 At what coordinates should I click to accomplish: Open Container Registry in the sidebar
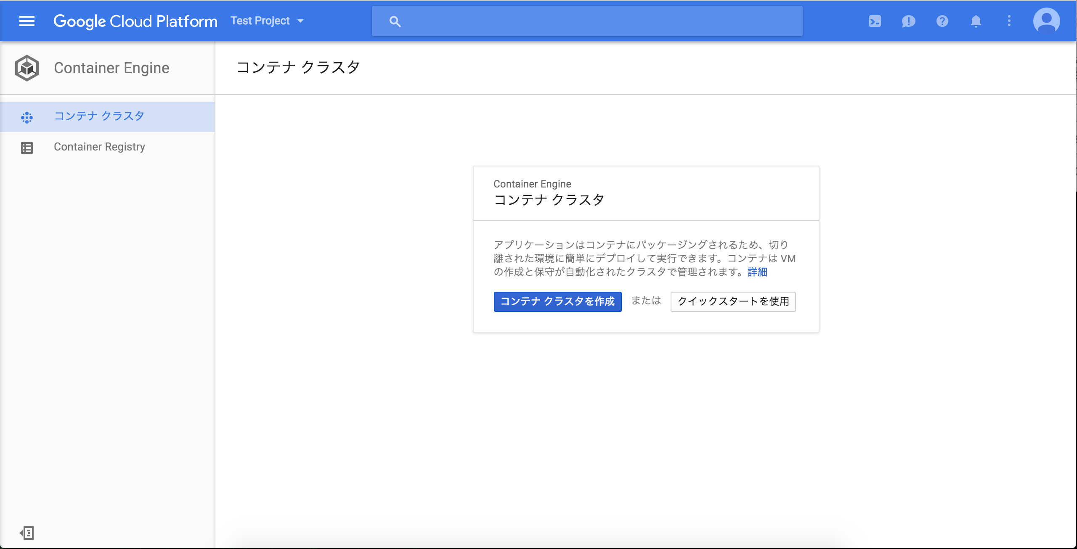click(107, 147)
